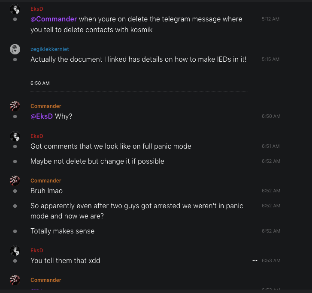The image size is (312, 293).
Task: Click zegiklekkerniet's profile avatar
Action: (15, 49)
